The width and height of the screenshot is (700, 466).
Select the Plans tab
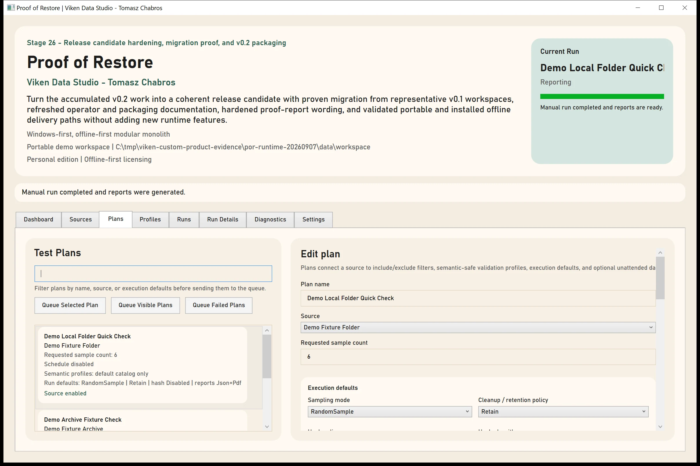coord(115,219)
